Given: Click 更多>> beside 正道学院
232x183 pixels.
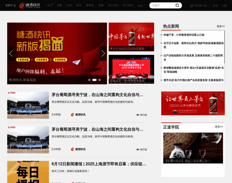Looking at the screenshot, I should 219,127.
